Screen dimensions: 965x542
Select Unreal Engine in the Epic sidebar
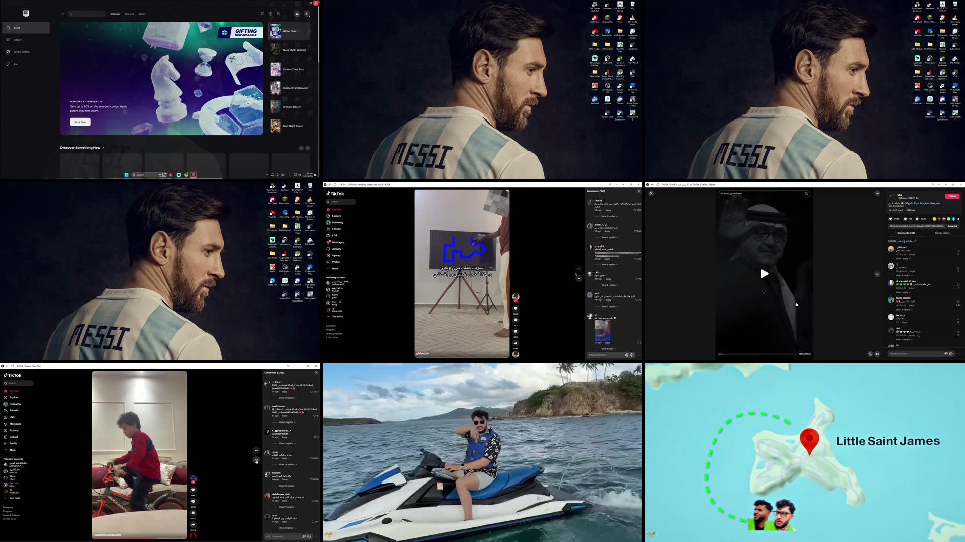click(22, 52)
